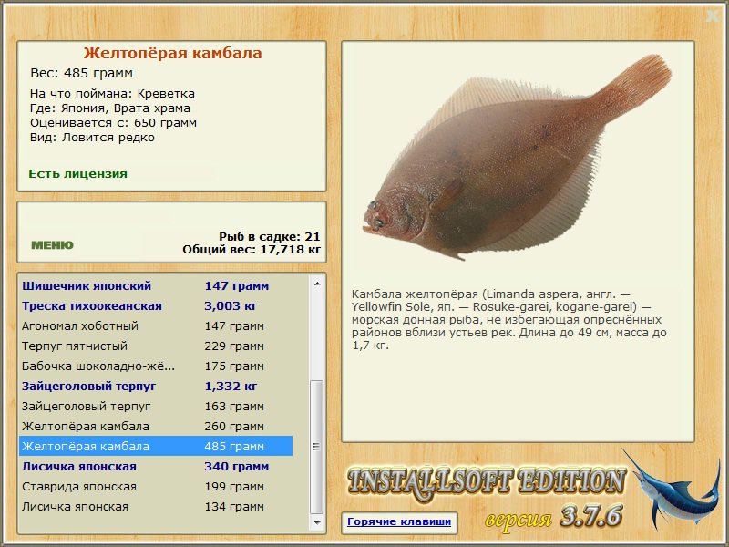Select Бабочка шоколадно-жё... 175 грамм row
Image resolution: width=729 pixels, height=547 pixels.
pos(156,366)
